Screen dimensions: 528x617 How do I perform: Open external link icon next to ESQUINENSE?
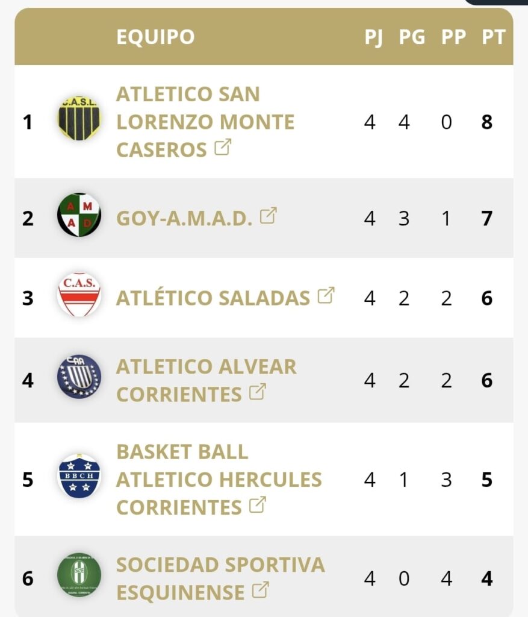[261, 590]
